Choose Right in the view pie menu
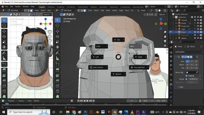Screen dimensions: 204x115 140,57
